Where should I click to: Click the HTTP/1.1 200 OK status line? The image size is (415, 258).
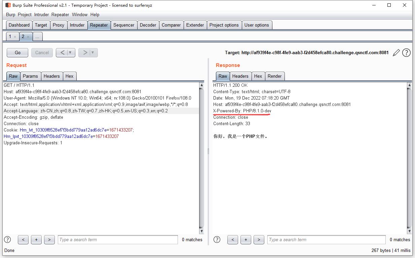pos(230,85)
